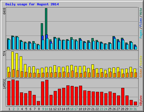Click the yellow Visits bar for day 4
The image size is (144, 112).
tap(21, 64)
